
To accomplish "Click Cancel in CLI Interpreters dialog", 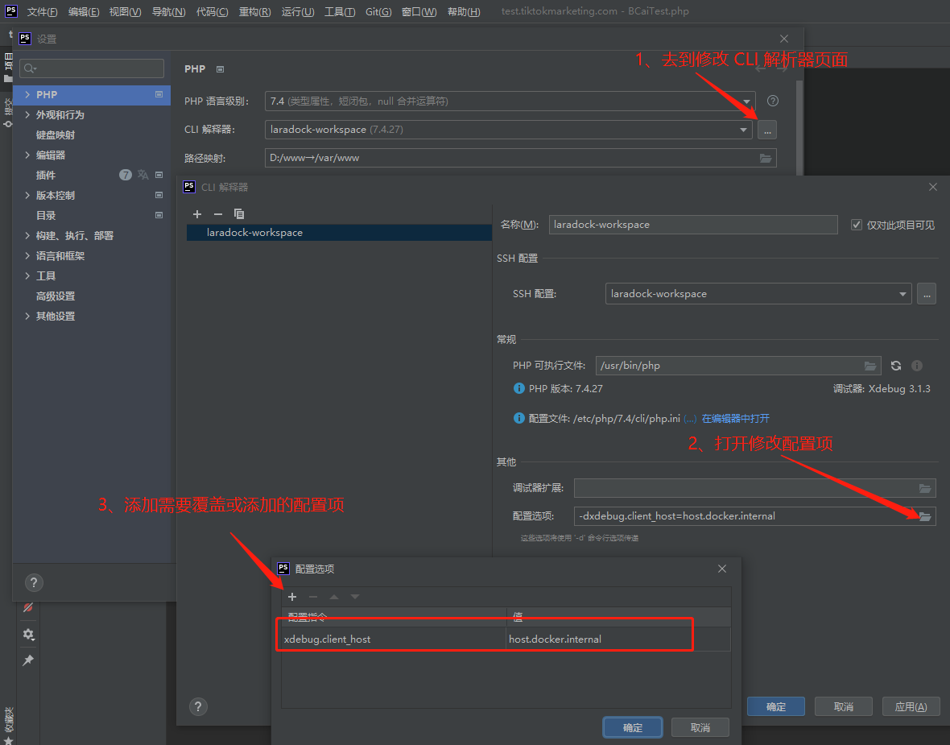I will coord(844,707).
